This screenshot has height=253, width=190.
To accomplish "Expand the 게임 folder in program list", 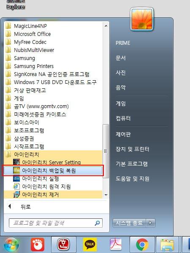I will [x=19, y=98].
